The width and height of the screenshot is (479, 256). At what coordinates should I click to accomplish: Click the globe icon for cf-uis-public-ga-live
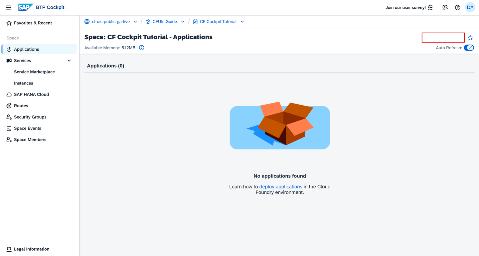click(87, 22)
